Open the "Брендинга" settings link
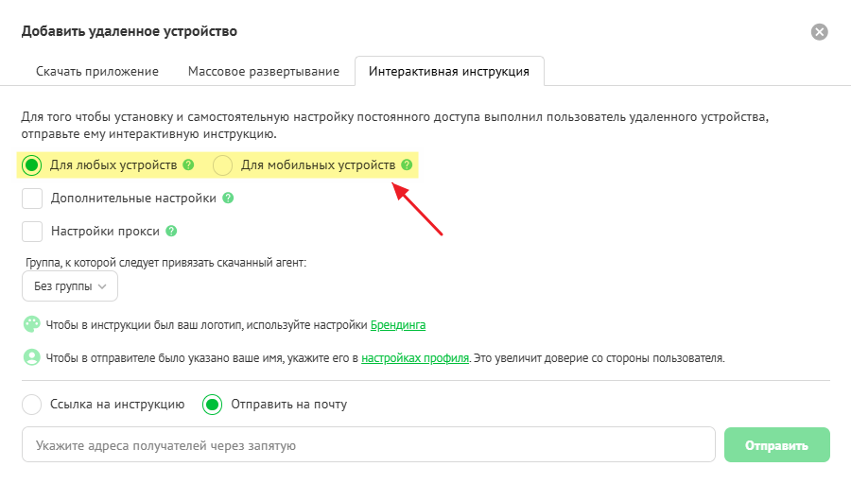Viewport: 851px width, 484px height. tap(398, 325)
